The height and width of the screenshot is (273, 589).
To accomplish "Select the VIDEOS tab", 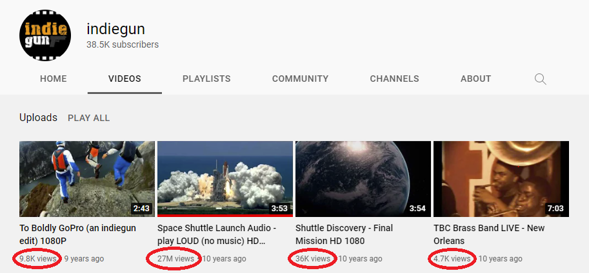I will tap(125, 79).
